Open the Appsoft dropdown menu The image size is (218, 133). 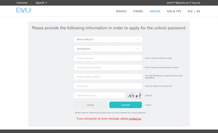tap(41, 3)
